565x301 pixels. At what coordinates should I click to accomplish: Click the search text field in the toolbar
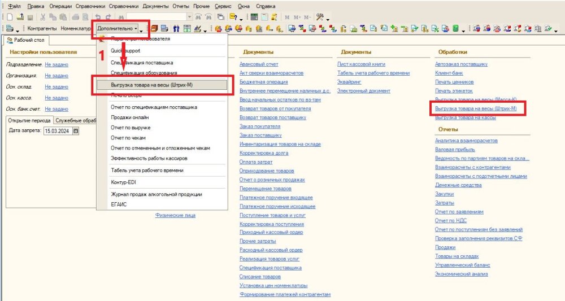(157, 17)
